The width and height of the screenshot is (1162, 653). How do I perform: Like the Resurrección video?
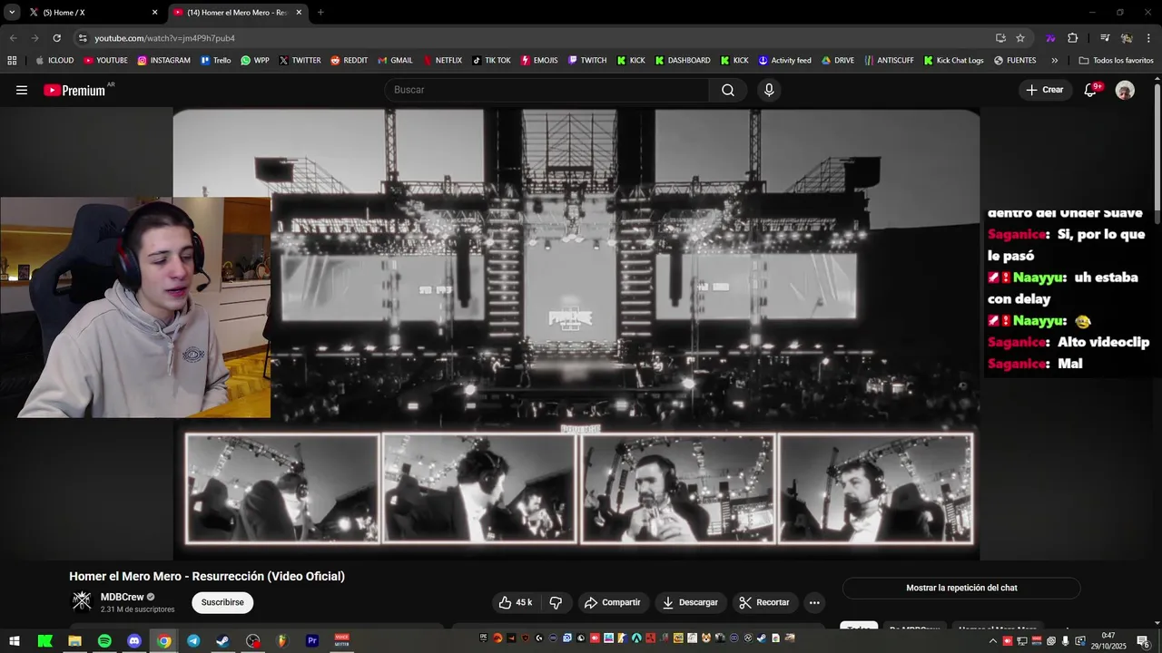pyautogui.click(x=516, y=602)
